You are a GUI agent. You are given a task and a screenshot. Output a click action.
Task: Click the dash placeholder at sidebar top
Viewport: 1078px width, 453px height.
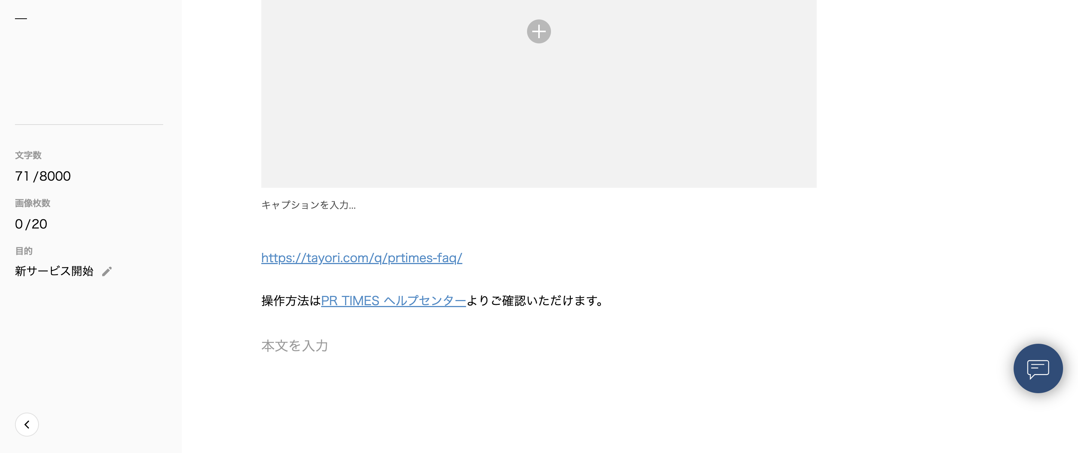21,18
